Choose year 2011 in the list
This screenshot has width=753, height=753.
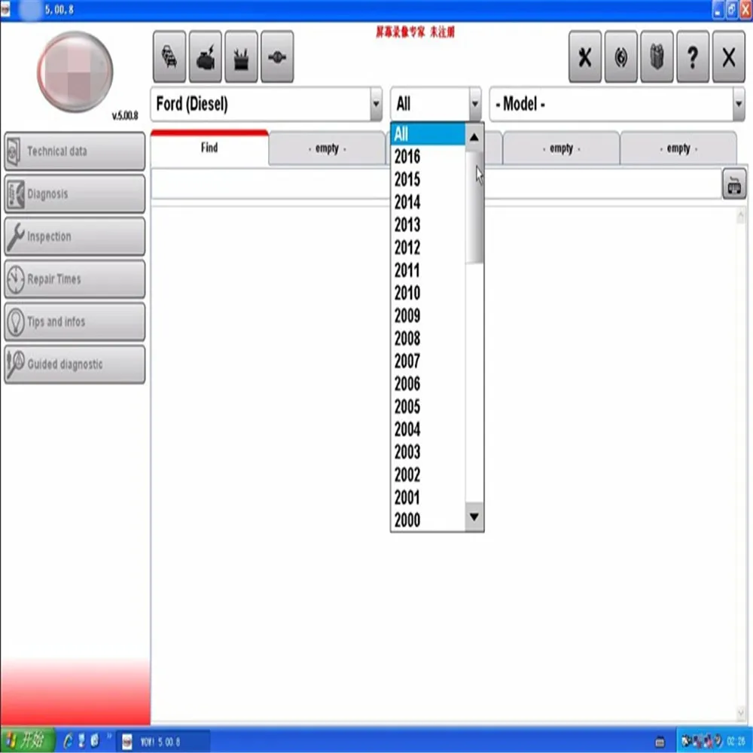click(x=428, y=270)
